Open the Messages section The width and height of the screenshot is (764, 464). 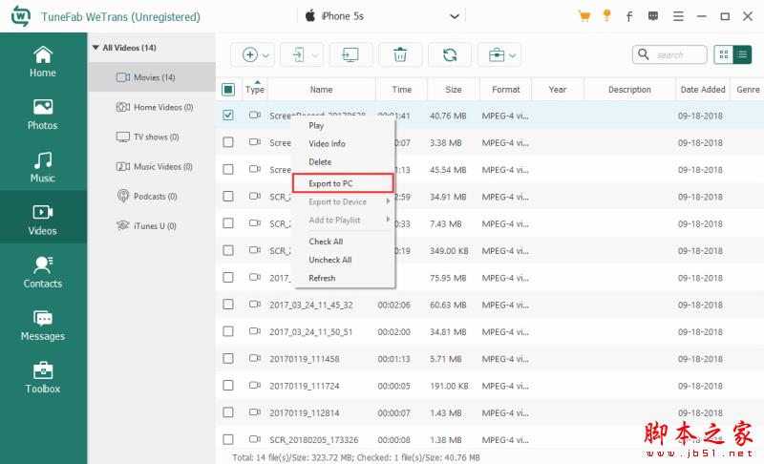coord(43,326)
